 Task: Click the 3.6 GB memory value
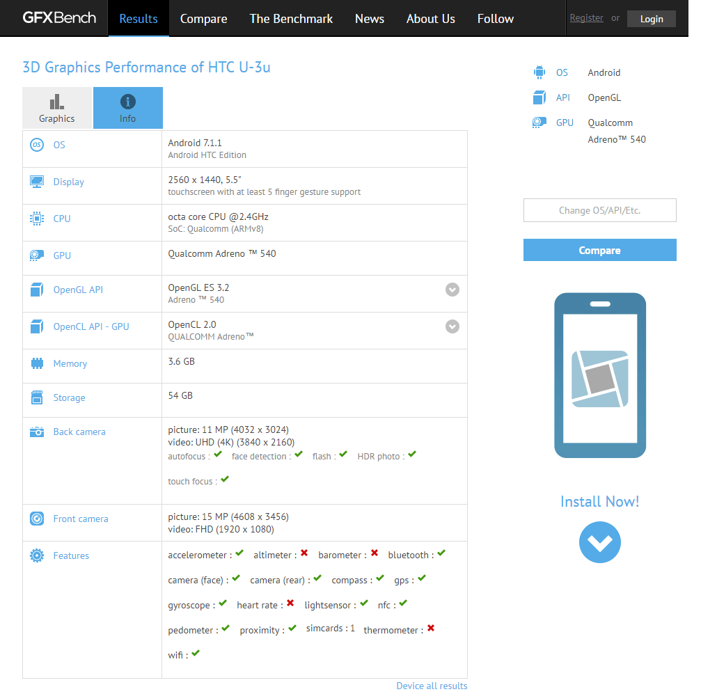click(181, 361)
